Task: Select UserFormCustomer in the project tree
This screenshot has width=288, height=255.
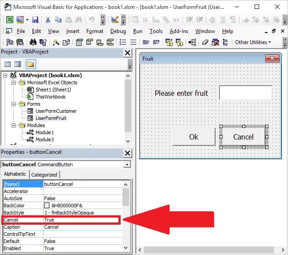Action: [56, 111]
